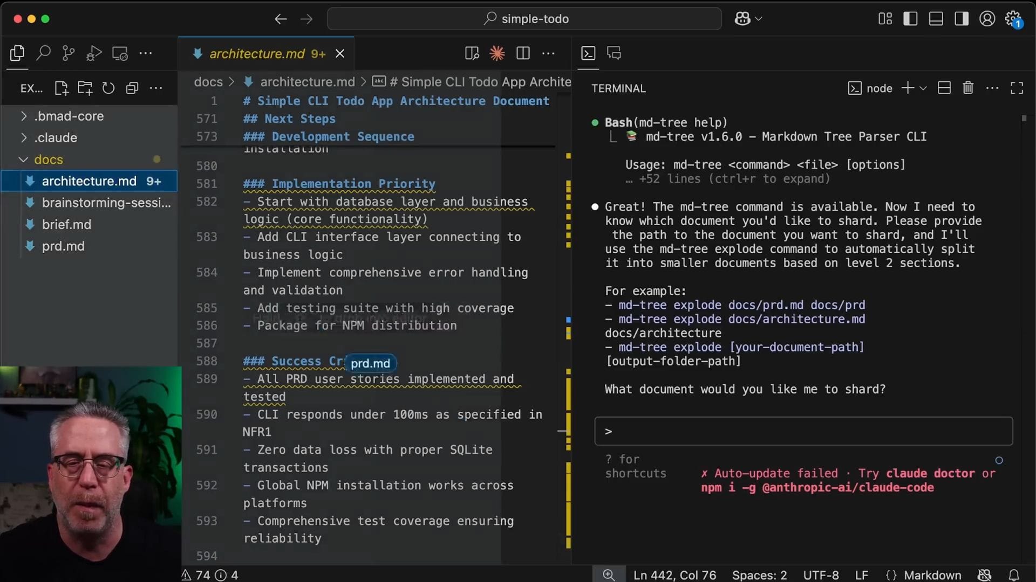Open markdown preview to the side
Image resolution: width=1036 pixels, height=582 pixels.
tap(472, 53)
